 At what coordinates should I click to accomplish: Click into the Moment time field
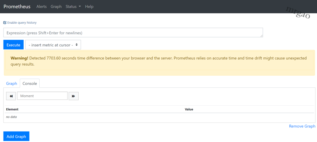click(x=42, y=96)
